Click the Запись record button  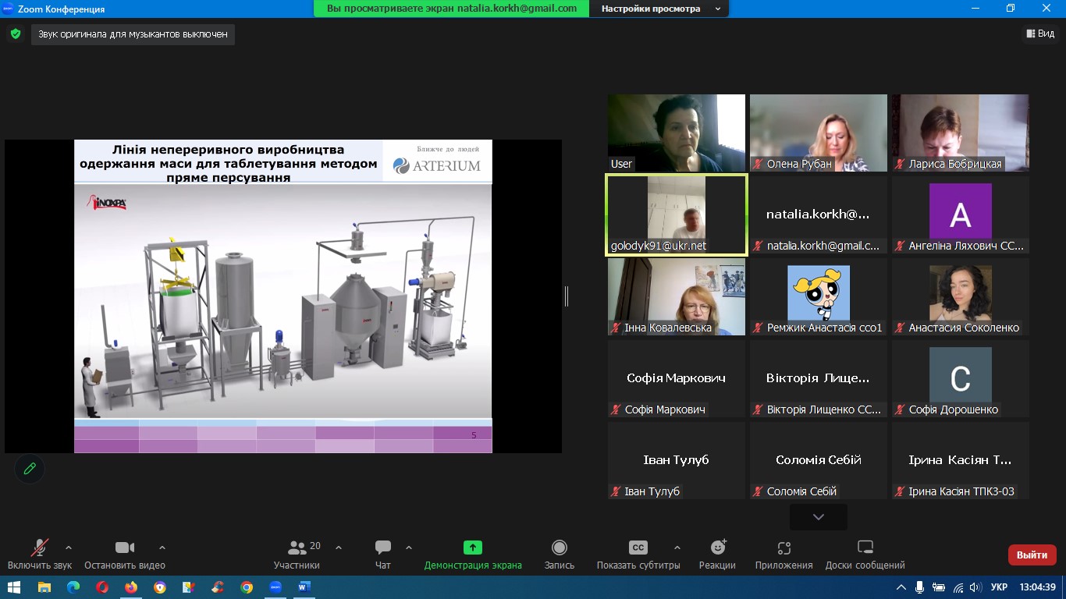559,554
